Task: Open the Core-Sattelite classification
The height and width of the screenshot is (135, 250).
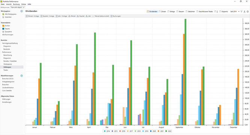Action: (7, 90)
